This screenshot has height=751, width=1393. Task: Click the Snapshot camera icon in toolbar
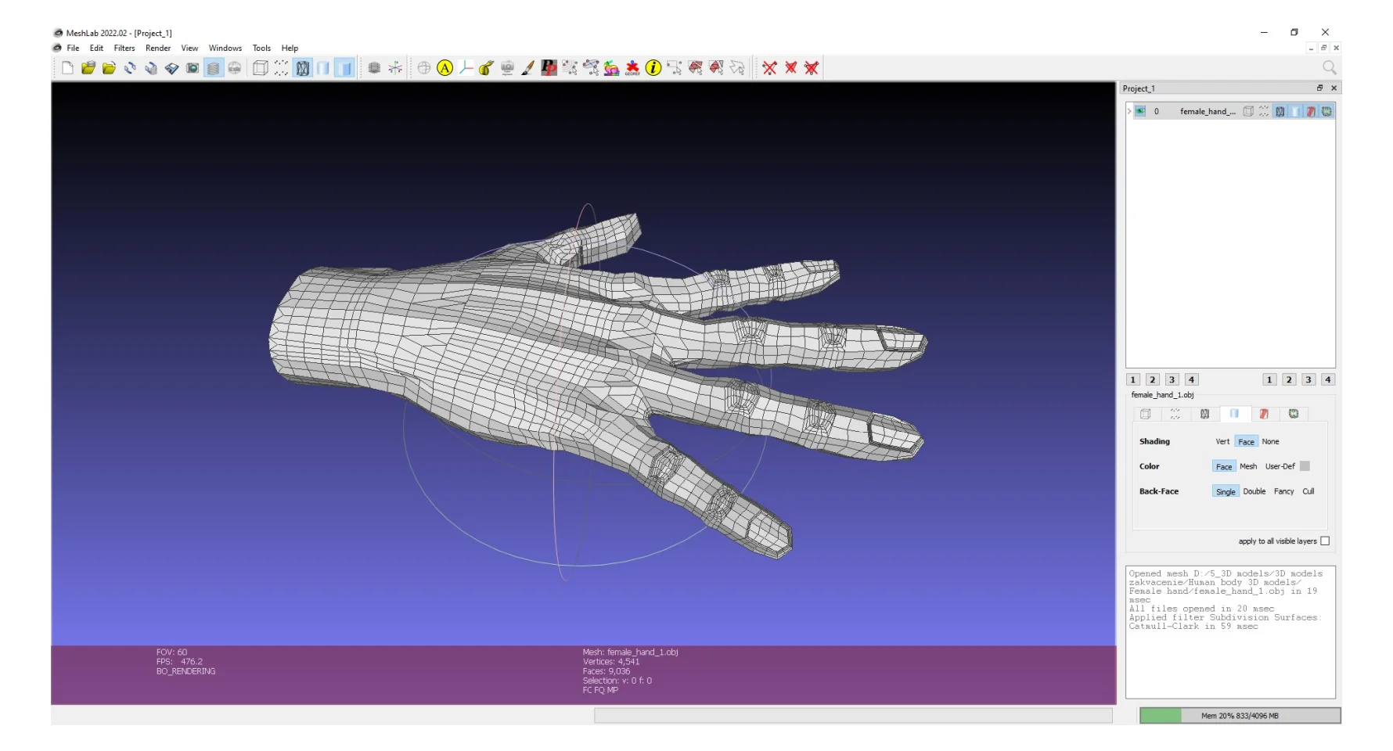click(x=193, y=68)
